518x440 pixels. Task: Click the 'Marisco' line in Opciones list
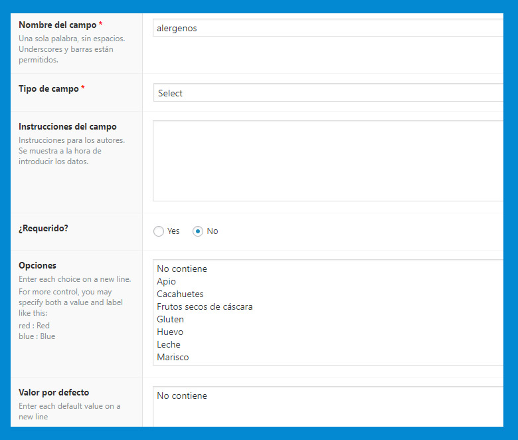tap(173, 357)
